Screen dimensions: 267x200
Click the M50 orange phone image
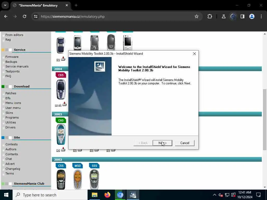[77, 179]
